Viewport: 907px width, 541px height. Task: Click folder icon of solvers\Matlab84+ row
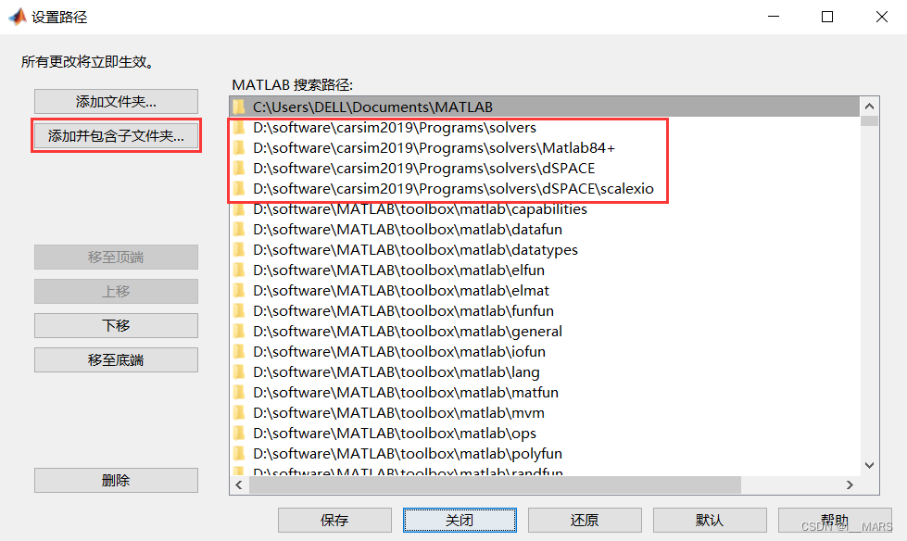[239, 148]
